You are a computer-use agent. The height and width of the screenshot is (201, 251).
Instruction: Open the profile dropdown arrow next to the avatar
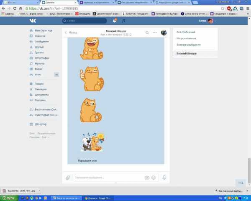coord(215,21)
